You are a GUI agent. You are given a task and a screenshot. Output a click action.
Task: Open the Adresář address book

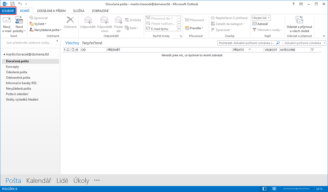[x=260, y=24]
